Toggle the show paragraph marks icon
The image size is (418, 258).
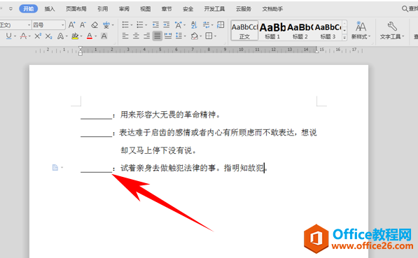coord(206,24)
